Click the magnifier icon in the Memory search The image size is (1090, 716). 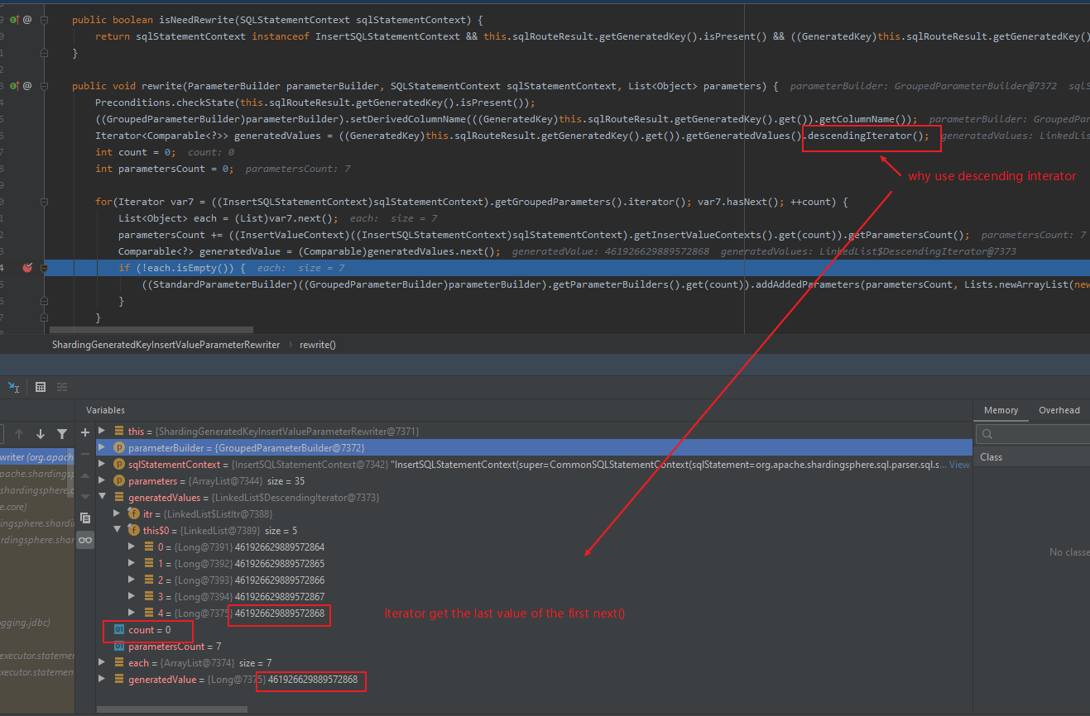pos(987,433)
